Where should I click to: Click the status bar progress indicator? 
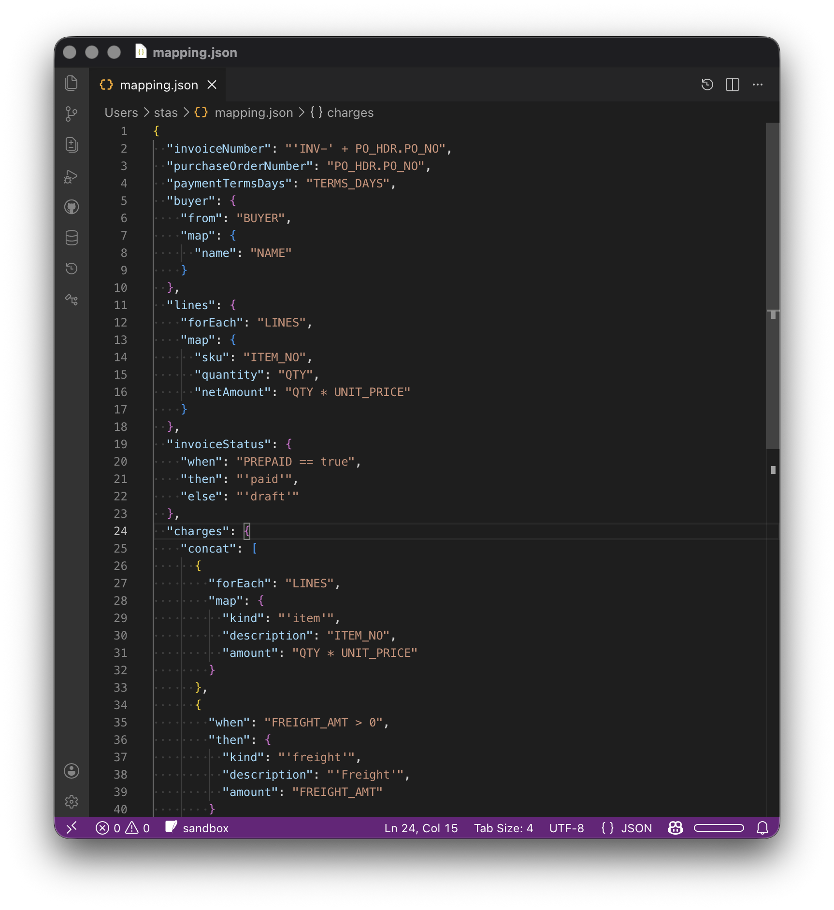point(719,828)
